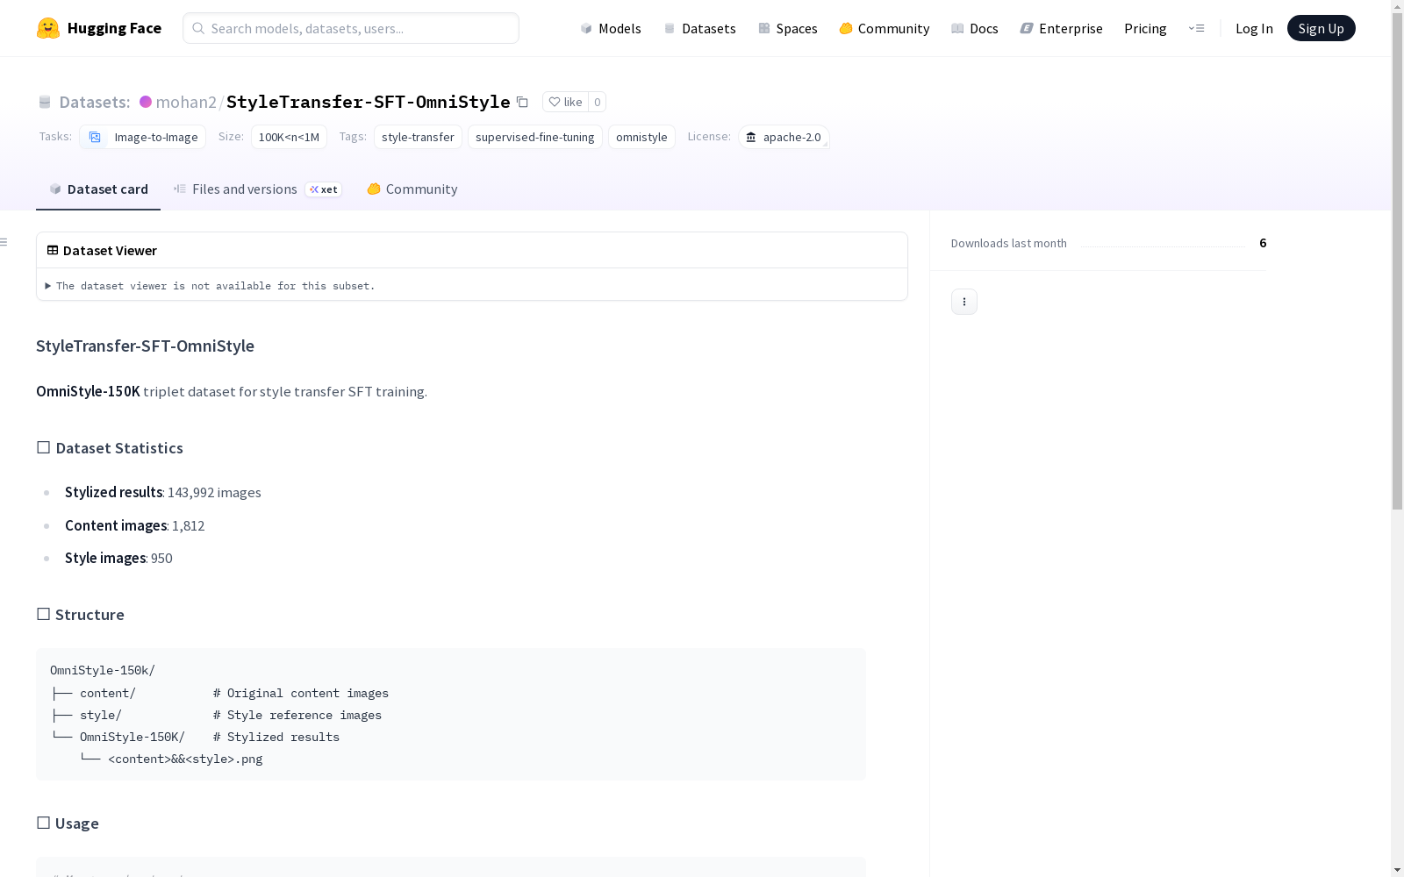Click the '# Stylized results' code comment

276,738
